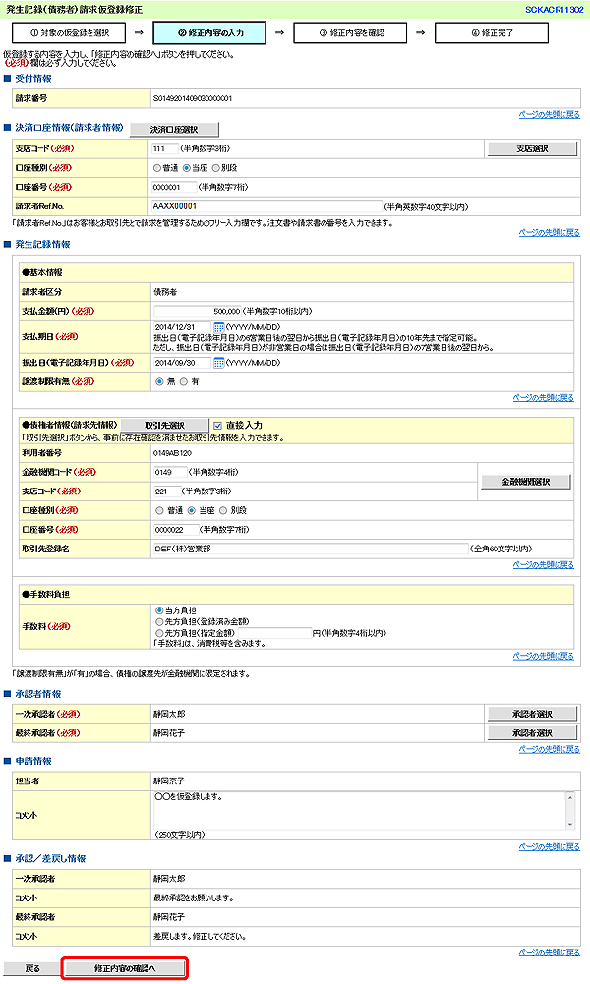This screenshot has height=984, width=590.
Task: Select 有 for 譲渡制限有無
Action: [x=184, y=381]
